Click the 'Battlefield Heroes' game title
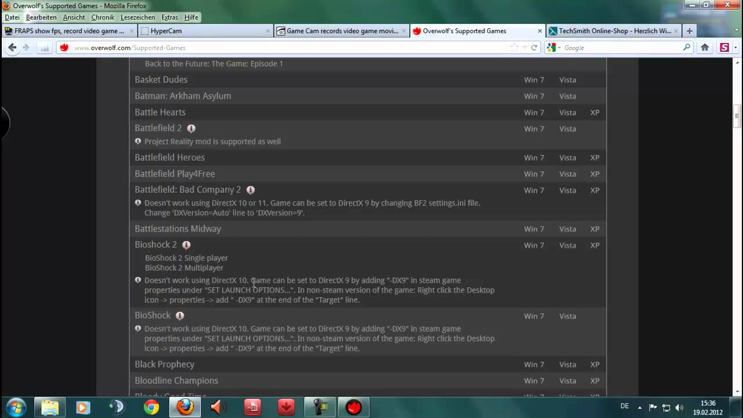The width and height of the screenshot is (743, 418). click(169, 157)
